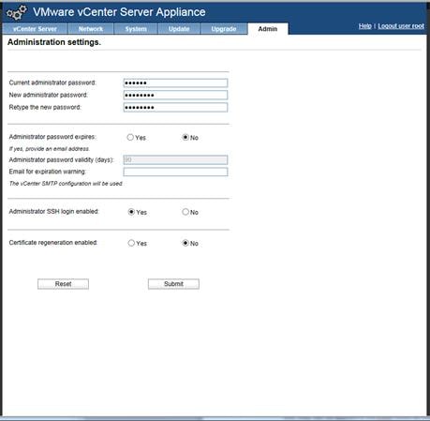430x421 pixels.
Task: Click the New administrator password field
Action: click(x=175, y=95)
